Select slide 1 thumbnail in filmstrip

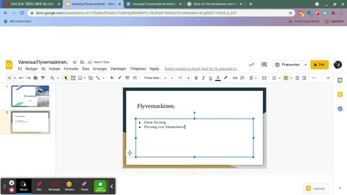pos(30,96)
